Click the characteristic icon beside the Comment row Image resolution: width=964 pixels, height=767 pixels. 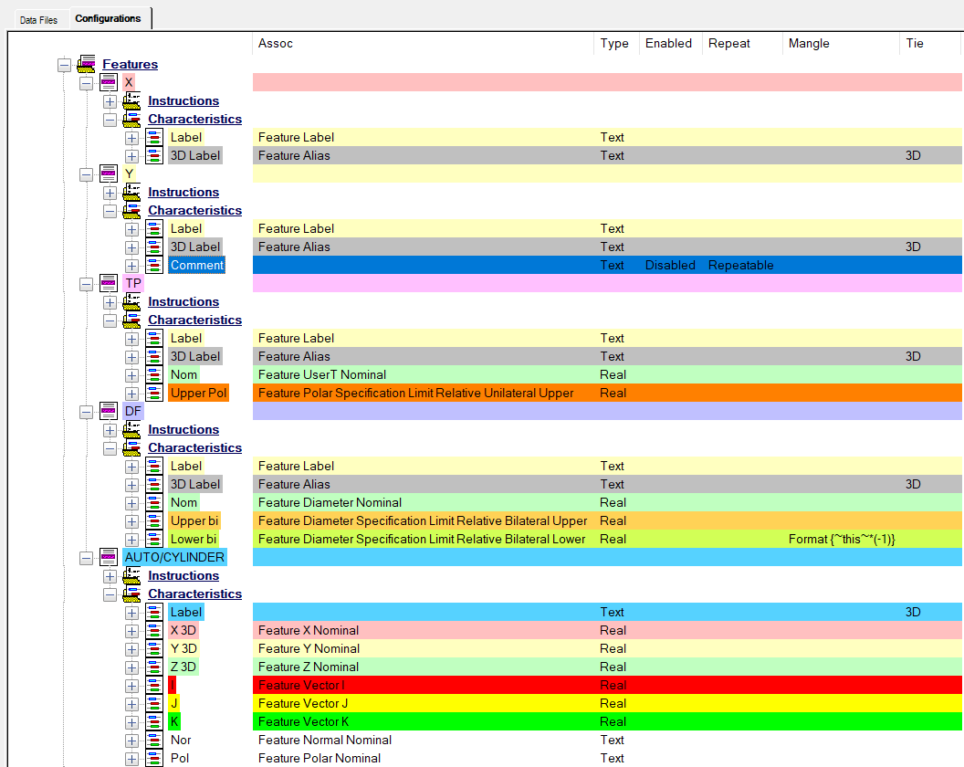tap(153, 265)
